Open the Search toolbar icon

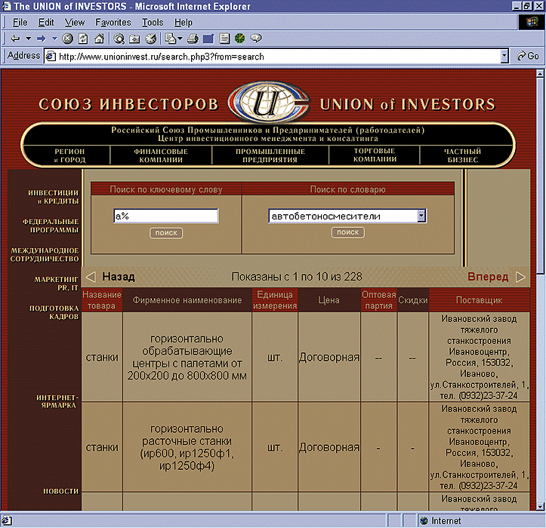119,38
